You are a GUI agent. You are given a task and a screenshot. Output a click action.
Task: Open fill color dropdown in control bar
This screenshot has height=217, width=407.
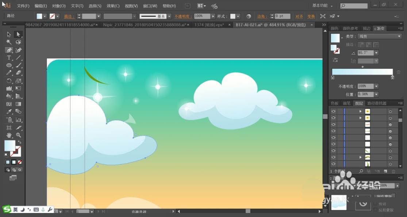(x=45, y=16)
